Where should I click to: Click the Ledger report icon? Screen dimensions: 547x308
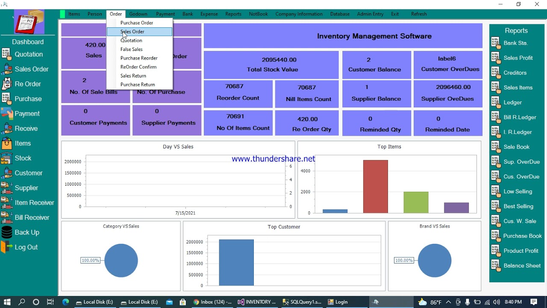coord(496,102)
